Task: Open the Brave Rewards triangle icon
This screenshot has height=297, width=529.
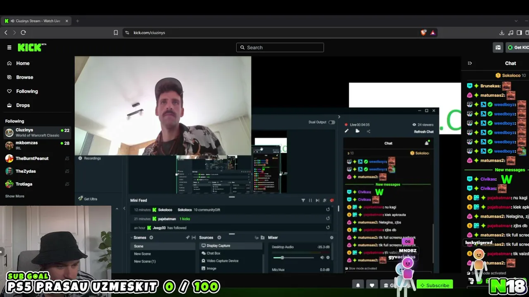Action: coord(433,33)
